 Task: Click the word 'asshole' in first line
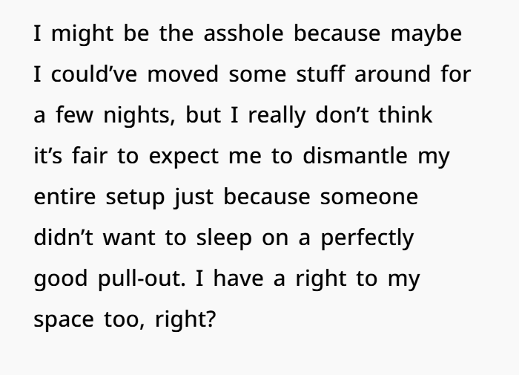(244, 33)
